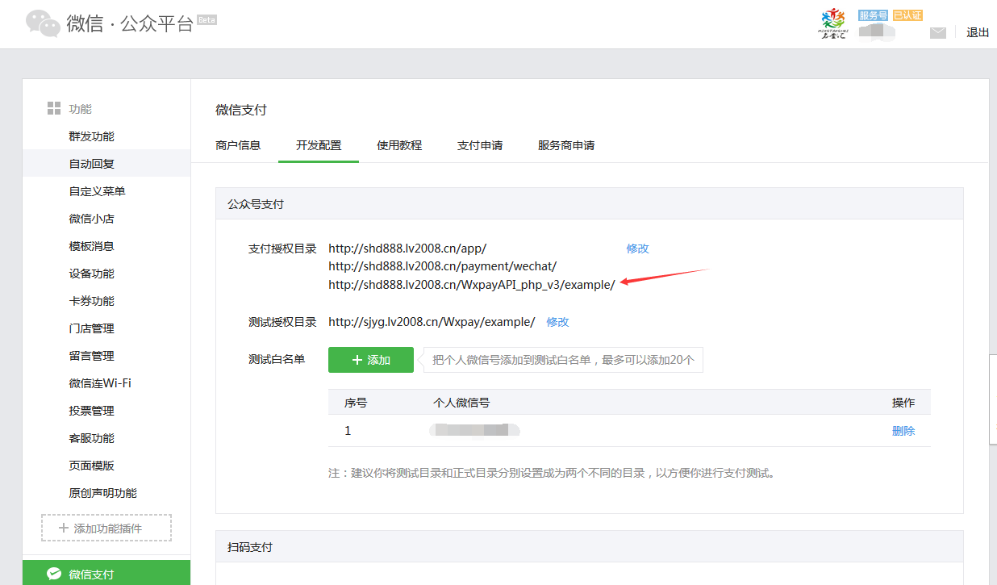Switch to the 支付申请 tab
Viewport: 997px width, 585px height.
coord(480,146)
